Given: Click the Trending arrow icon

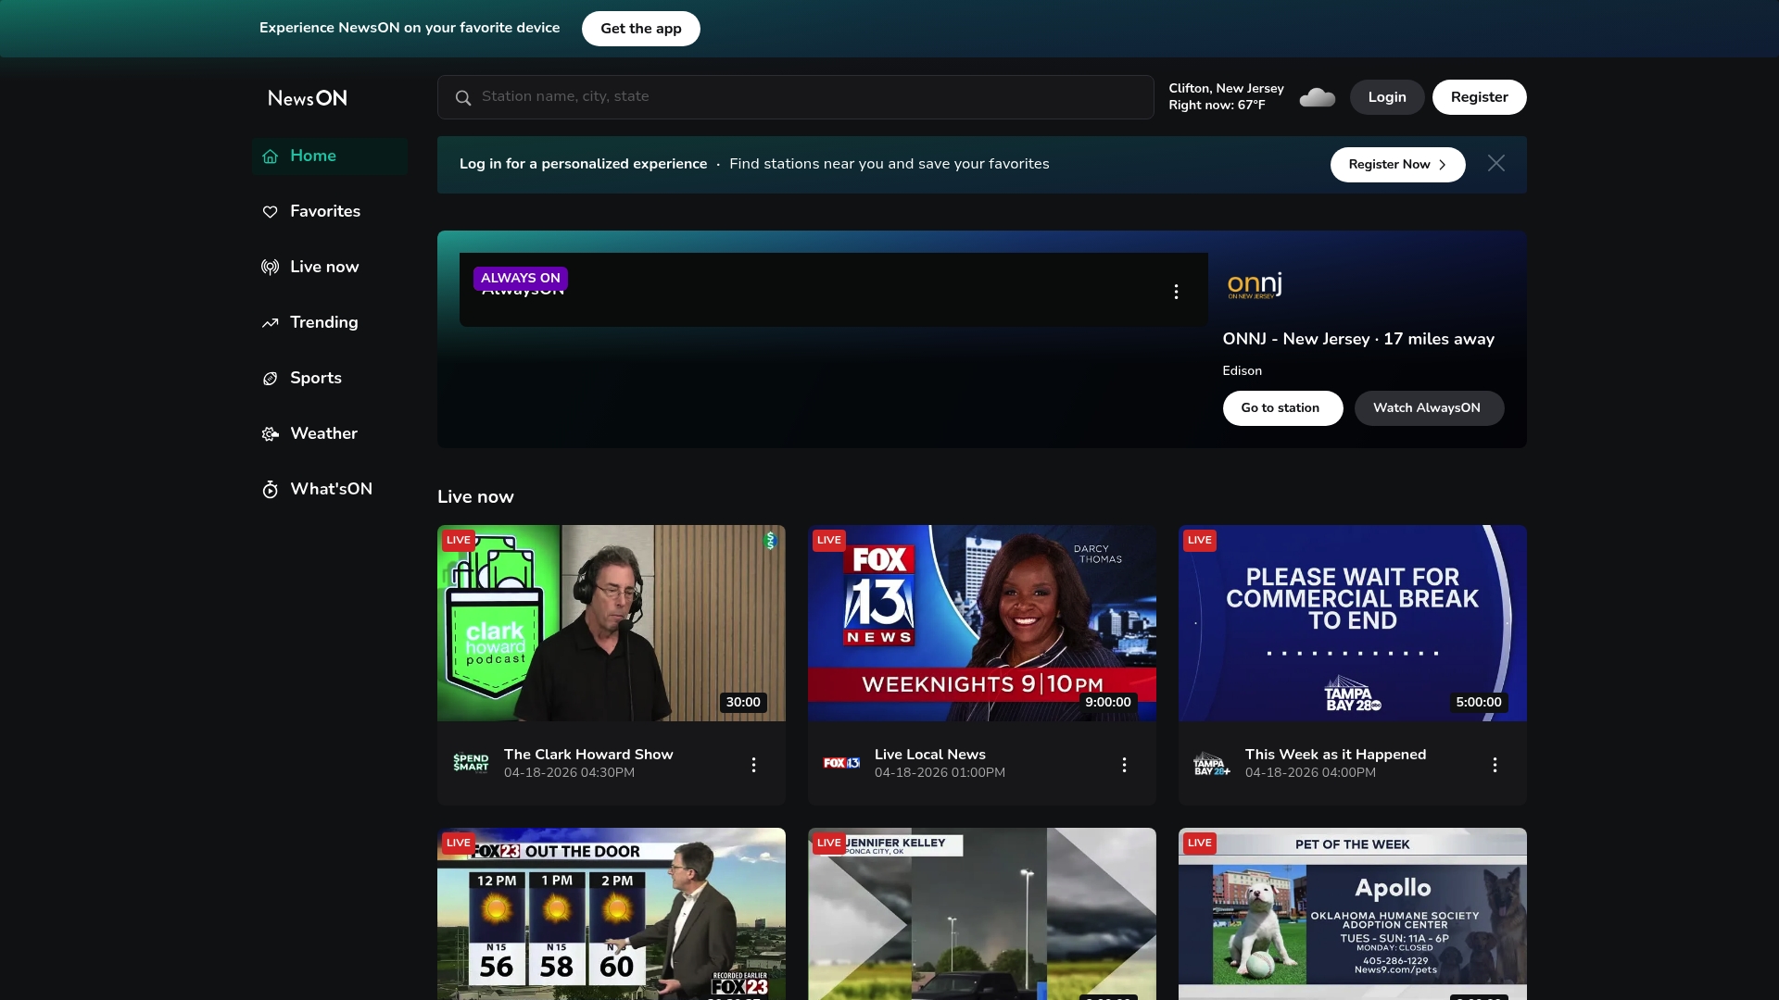Looking at the screenshot, I should tap(270, 323).
